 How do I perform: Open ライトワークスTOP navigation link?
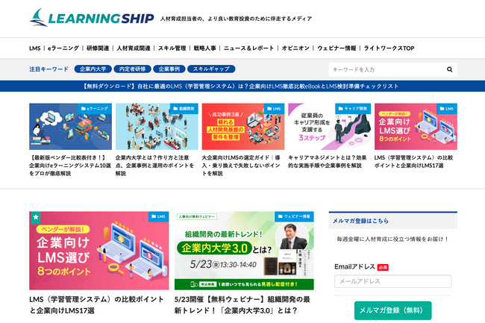[389, 48]
